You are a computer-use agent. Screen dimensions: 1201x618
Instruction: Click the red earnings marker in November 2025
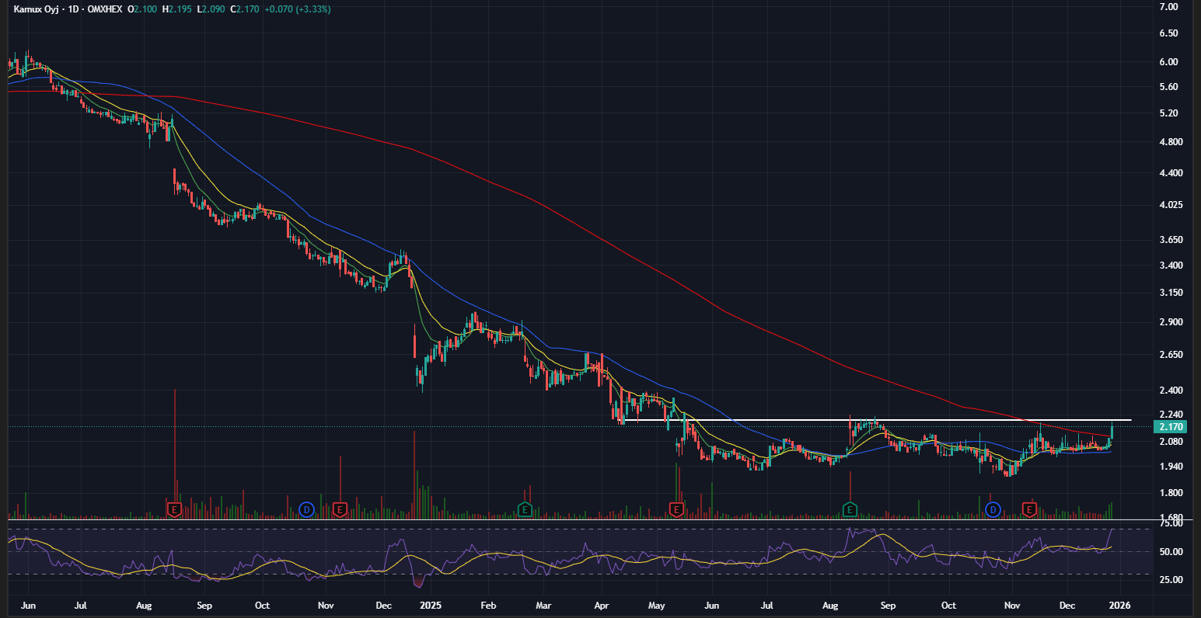tap(1030, 509)
